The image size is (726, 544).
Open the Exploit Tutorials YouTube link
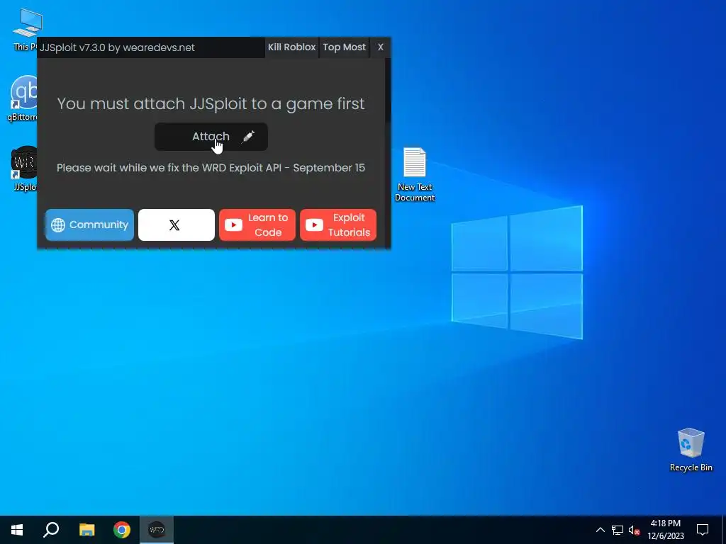pyautogui.click(x=338, y=225)
